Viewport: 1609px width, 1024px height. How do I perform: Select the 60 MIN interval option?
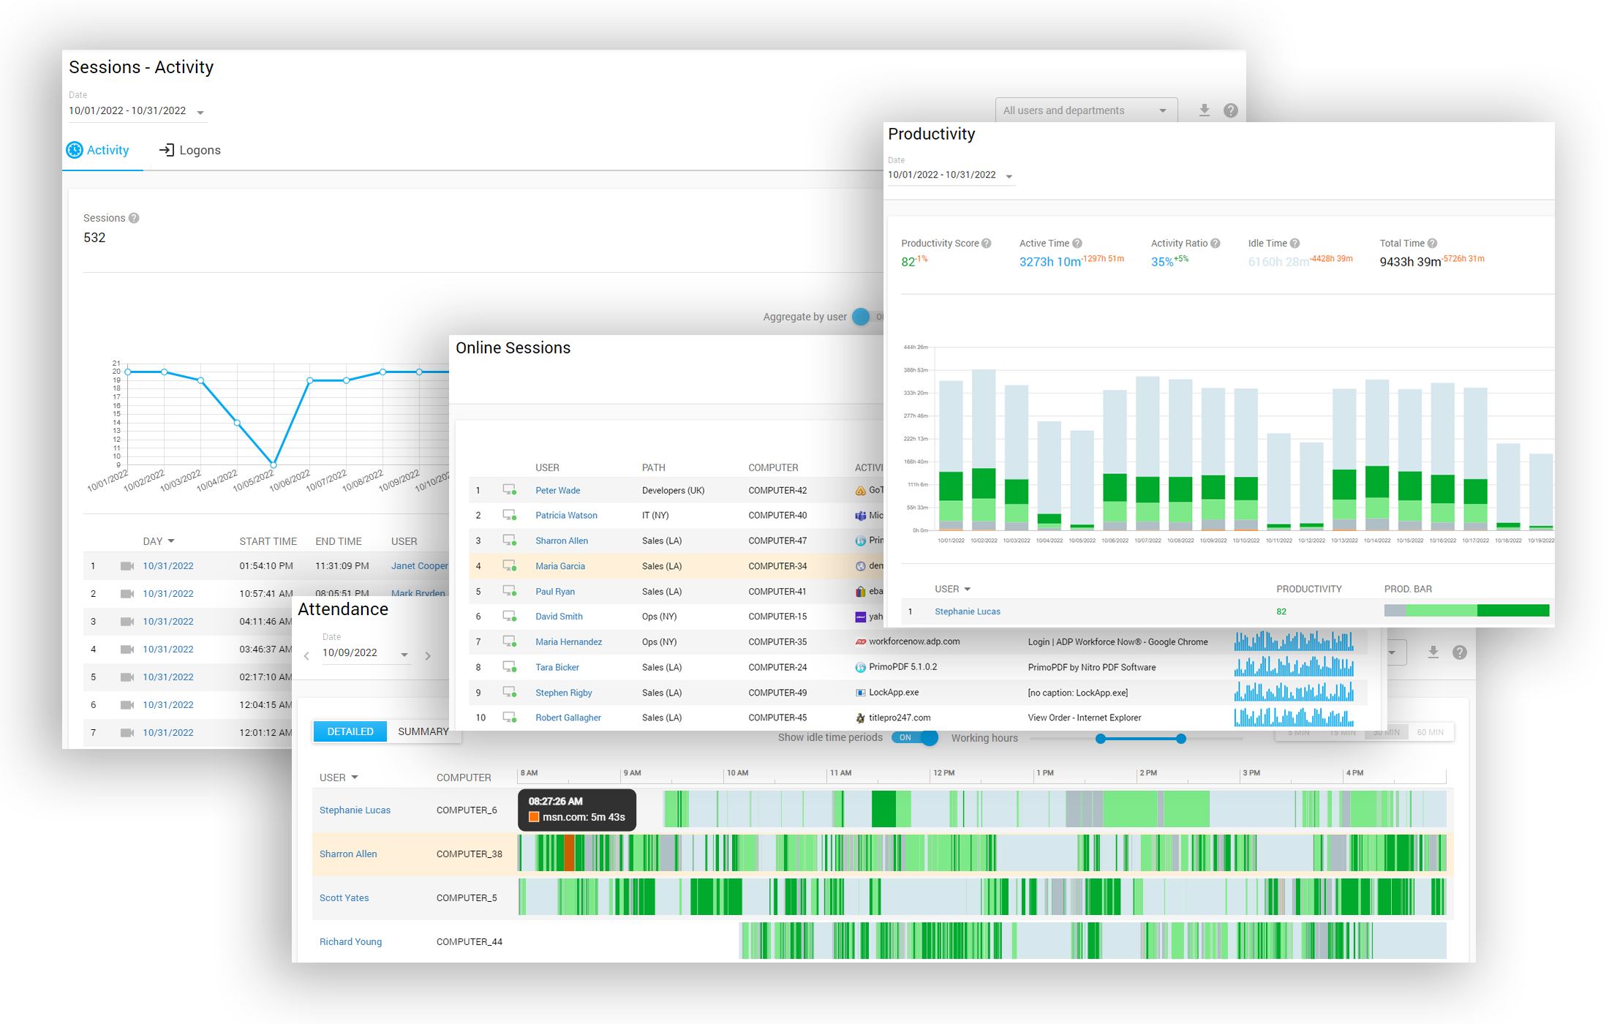tap(1430, 732)
